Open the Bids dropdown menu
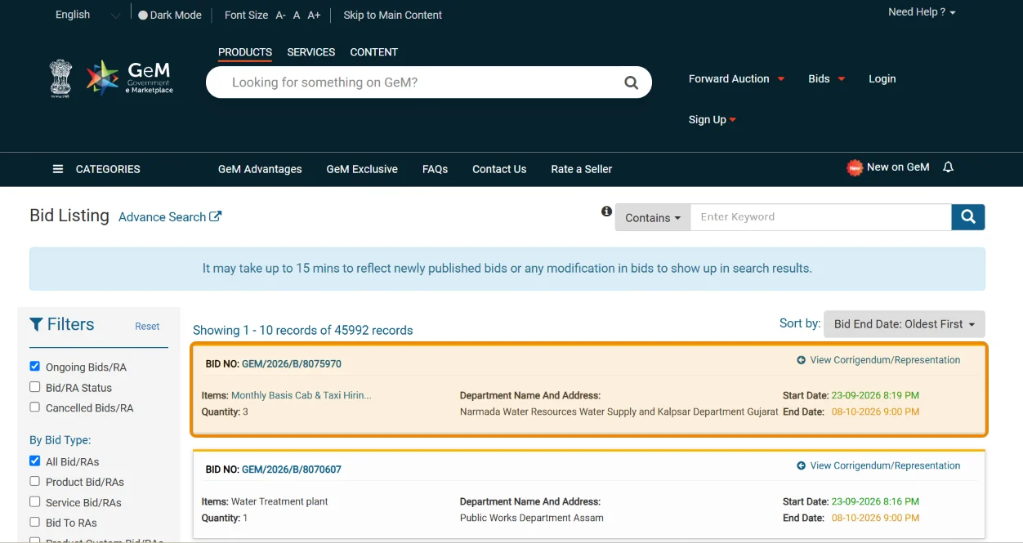The height and width of the screenshot is (543, 1023). point(826,78)
